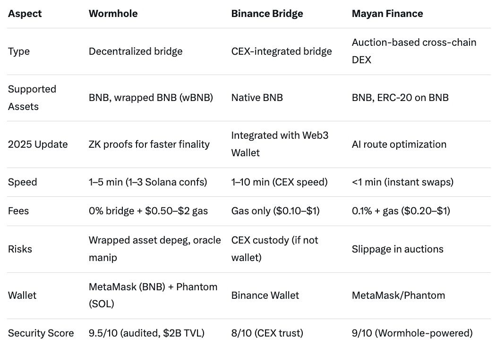The height and width of the screenshot is (354, 496).
Task: Select the Decentralized bridge cell
Action: coord(136,51)
